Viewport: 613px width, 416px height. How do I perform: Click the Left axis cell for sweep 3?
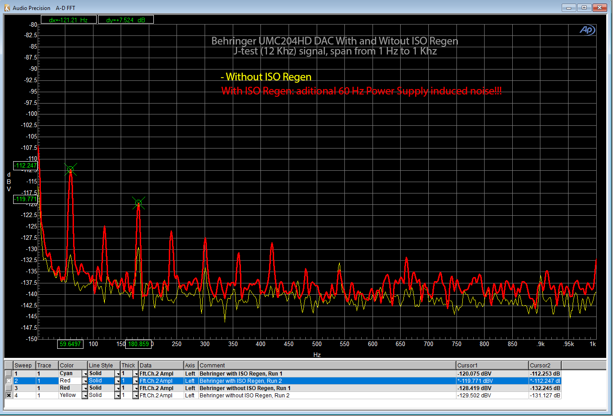190,388
